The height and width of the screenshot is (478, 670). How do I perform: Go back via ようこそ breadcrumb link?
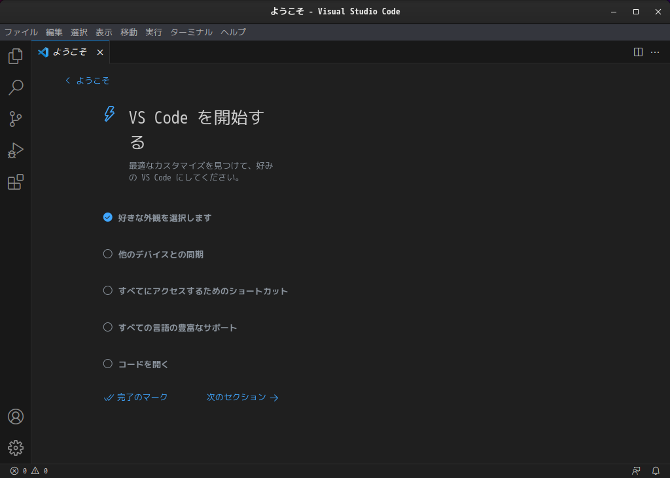tap(88, 80)
